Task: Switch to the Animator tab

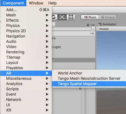Action: point(107,24)
